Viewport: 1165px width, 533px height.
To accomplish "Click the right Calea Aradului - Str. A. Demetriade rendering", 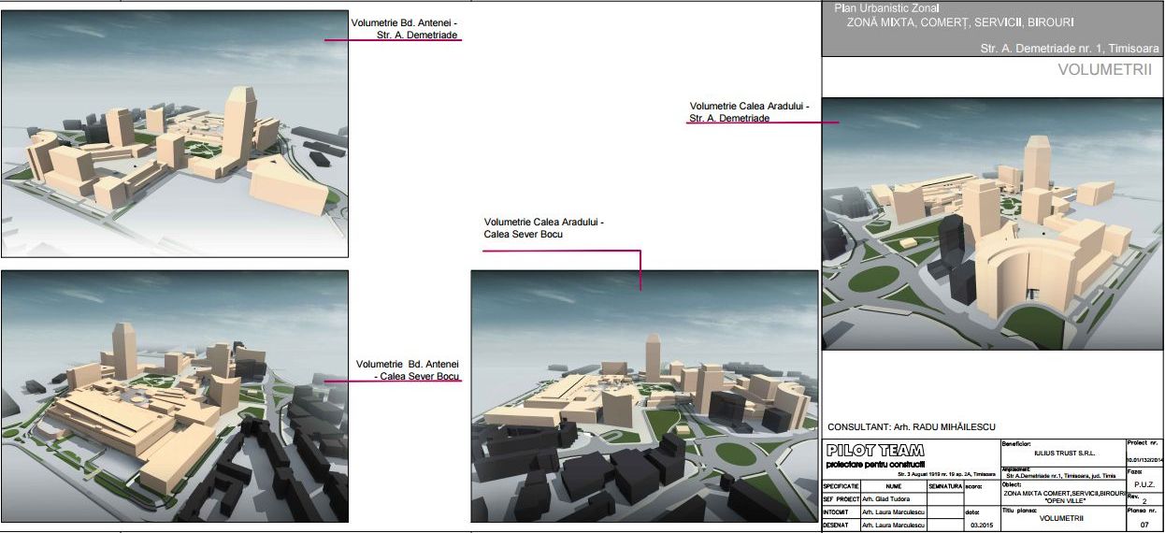I will (x=993, y=223).
